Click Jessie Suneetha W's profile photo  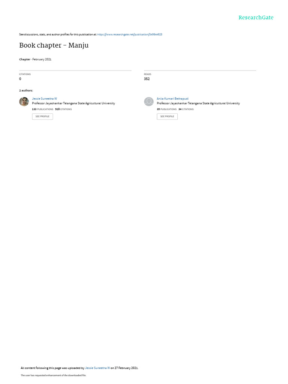coord(24,101)
